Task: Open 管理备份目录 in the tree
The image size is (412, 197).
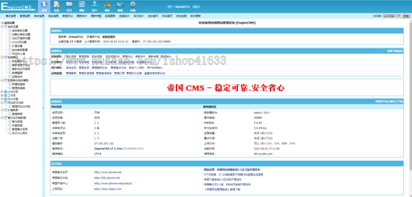Action: 20,129
